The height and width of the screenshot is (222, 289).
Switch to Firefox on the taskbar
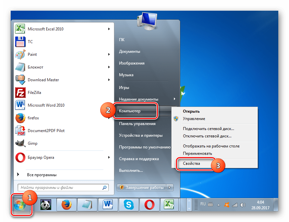pyautogui.click(x=66, y=205)
